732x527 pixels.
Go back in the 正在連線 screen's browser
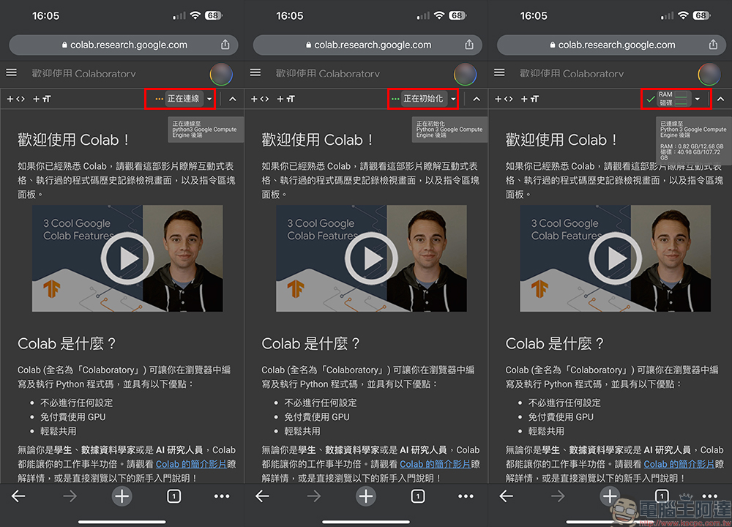point(18,496)
